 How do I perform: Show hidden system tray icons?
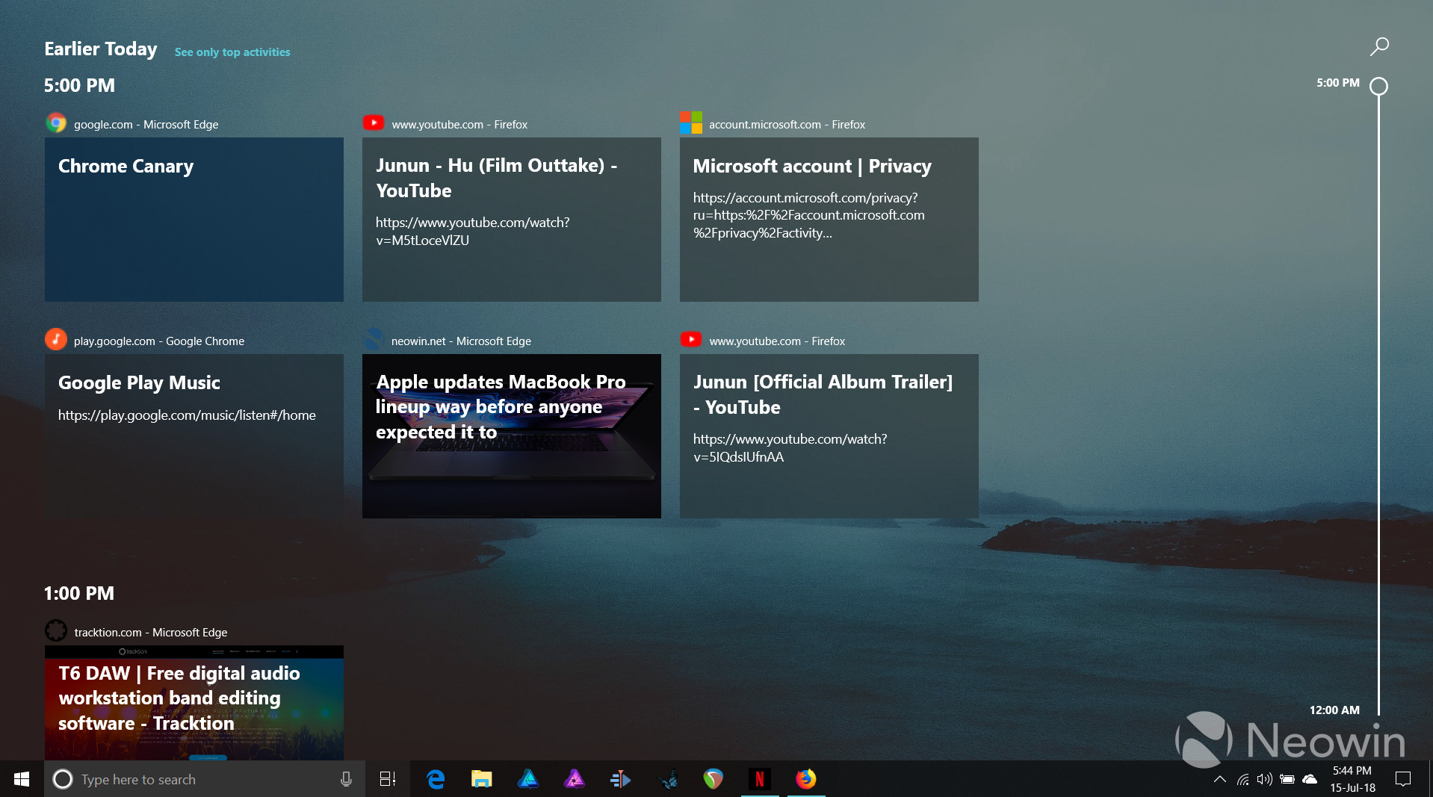pyautogui.click(x=1220, y=779)
